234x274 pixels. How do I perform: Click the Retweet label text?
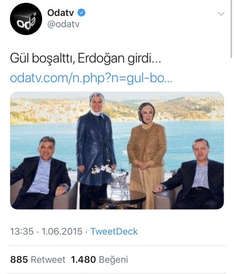tap(48, 259)
